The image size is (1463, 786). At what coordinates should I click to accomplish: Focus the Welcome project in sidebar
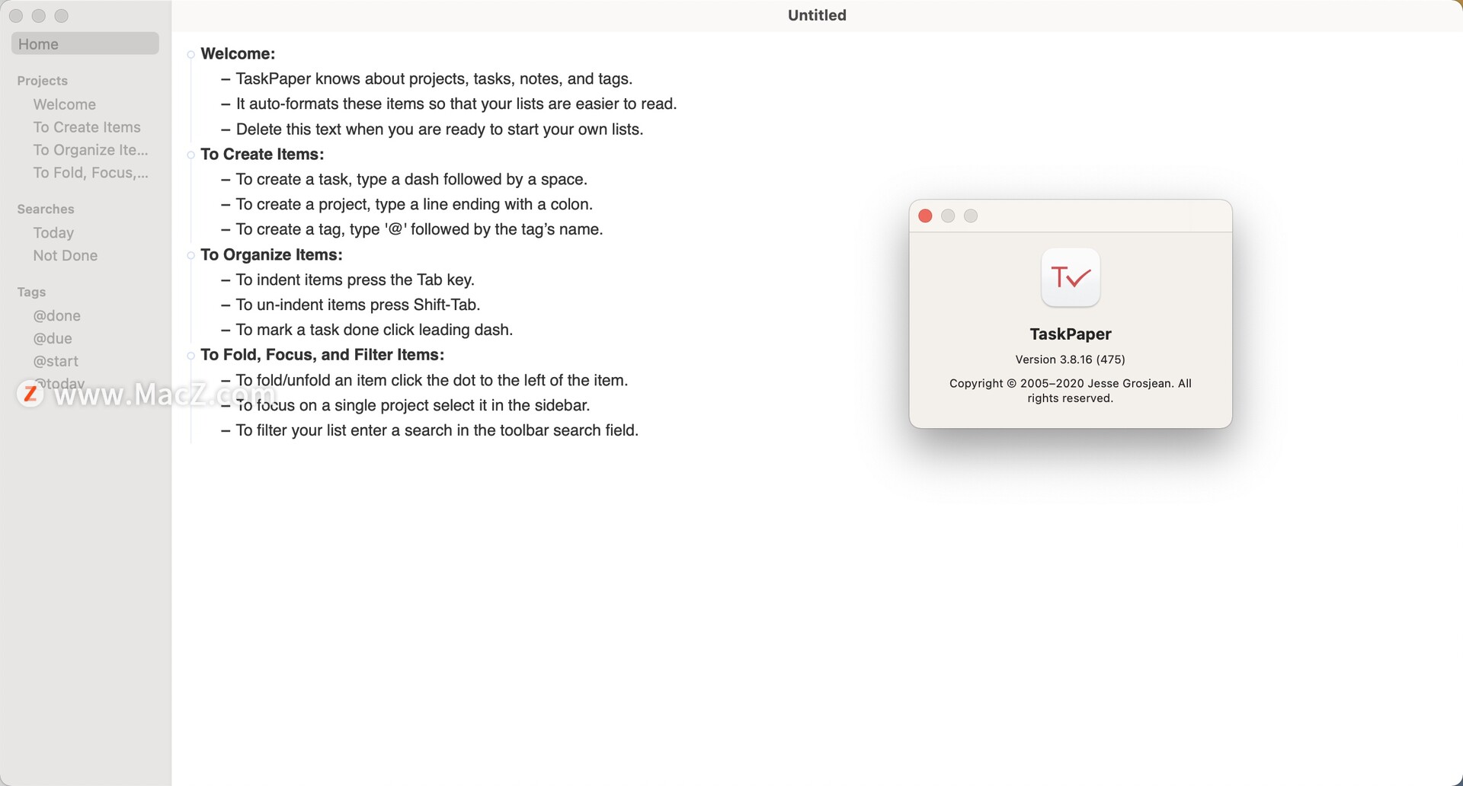tap(65, 104)
